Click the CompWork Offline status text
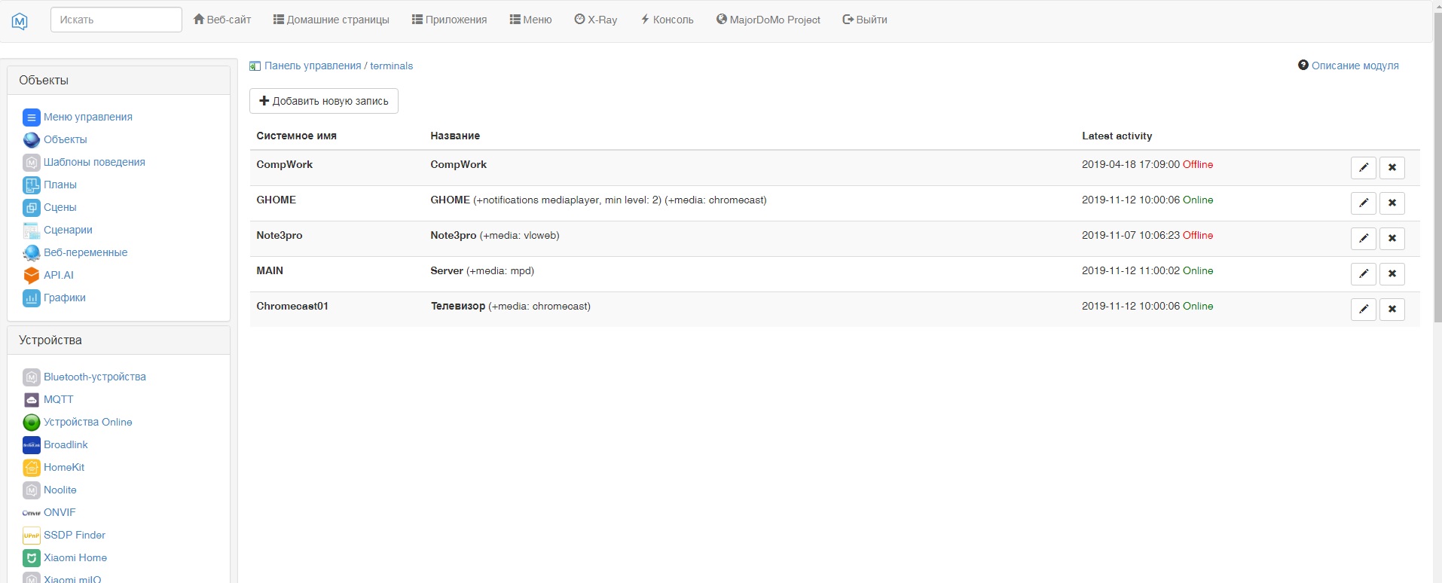The image size is (1442, 583). (1198, 164)
